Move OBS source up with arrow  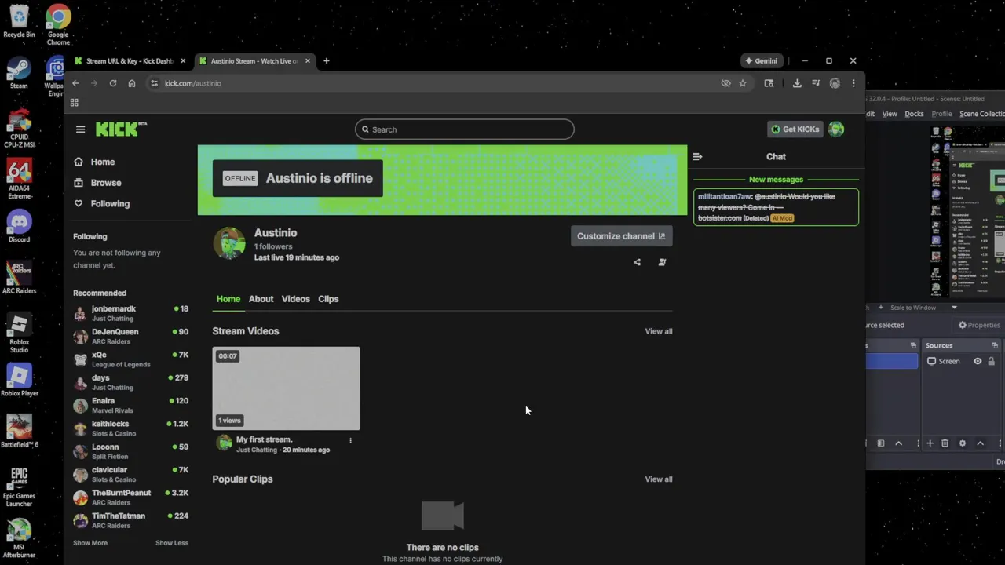[x=980, y=443]
